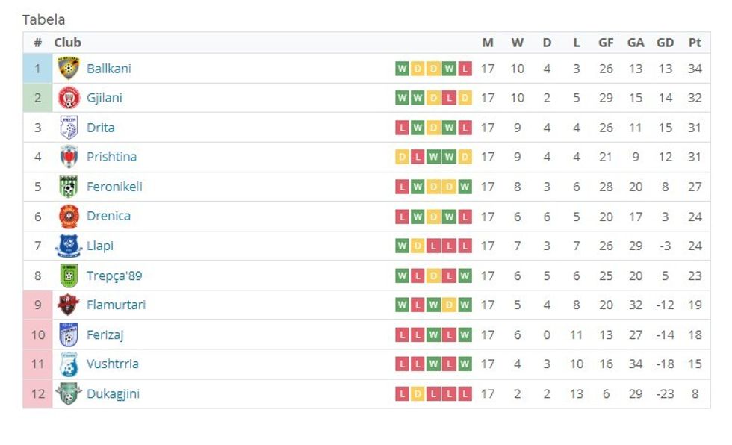This screenshot has width=732, height=445.
Task: Click Prishtina's first yellow D form badge
Action: tap(402, 157)
